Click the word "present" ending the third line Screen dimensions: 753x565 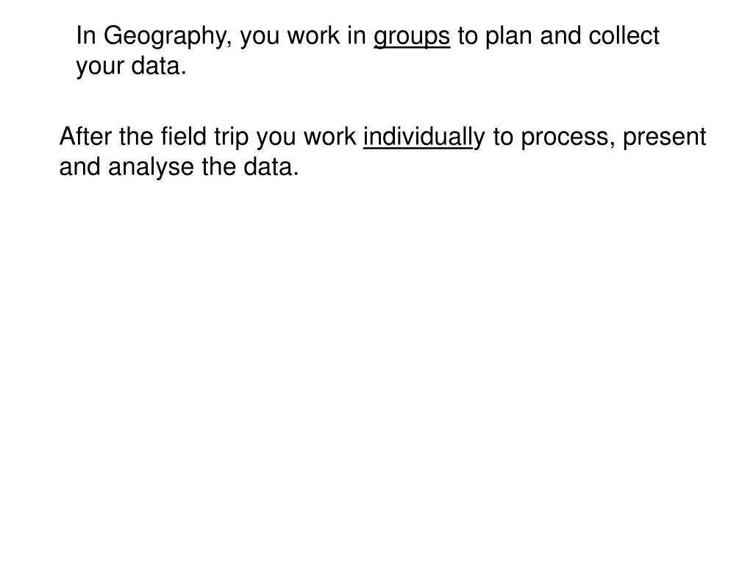(x=664, y=138)
